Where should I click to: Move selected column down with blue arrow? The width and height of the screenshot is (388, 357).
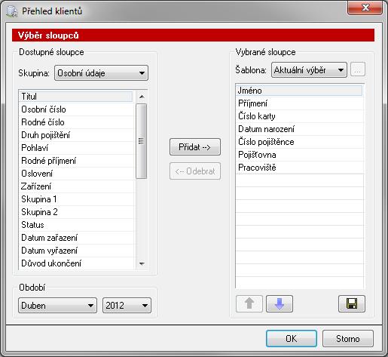(280, 303)
